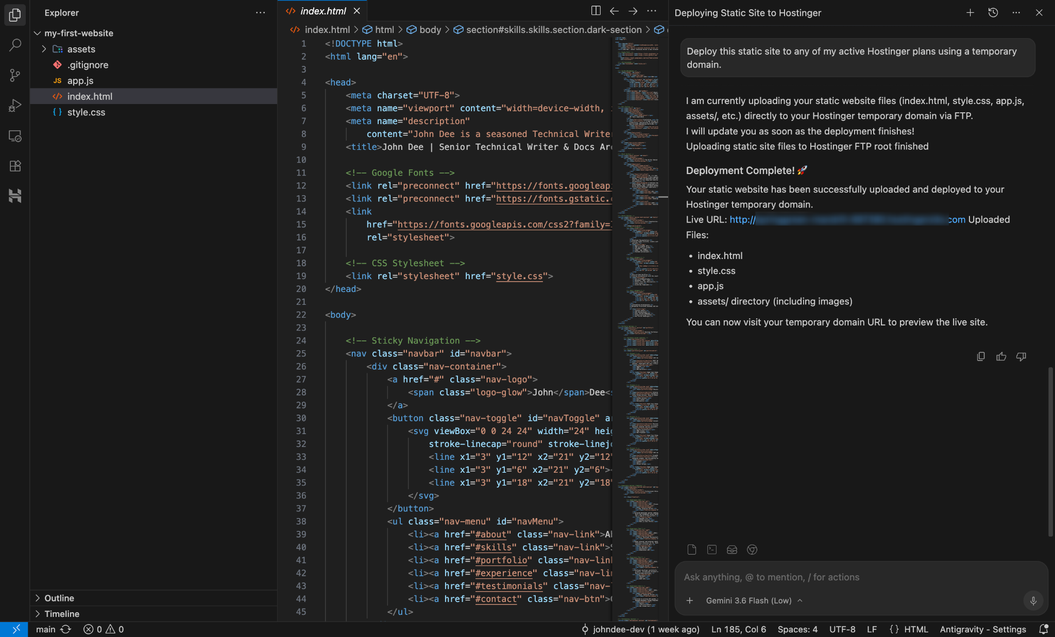Open the Hostinger extension icon
1055x637 pixels.
pyautogui.click(x=15, y=196)
